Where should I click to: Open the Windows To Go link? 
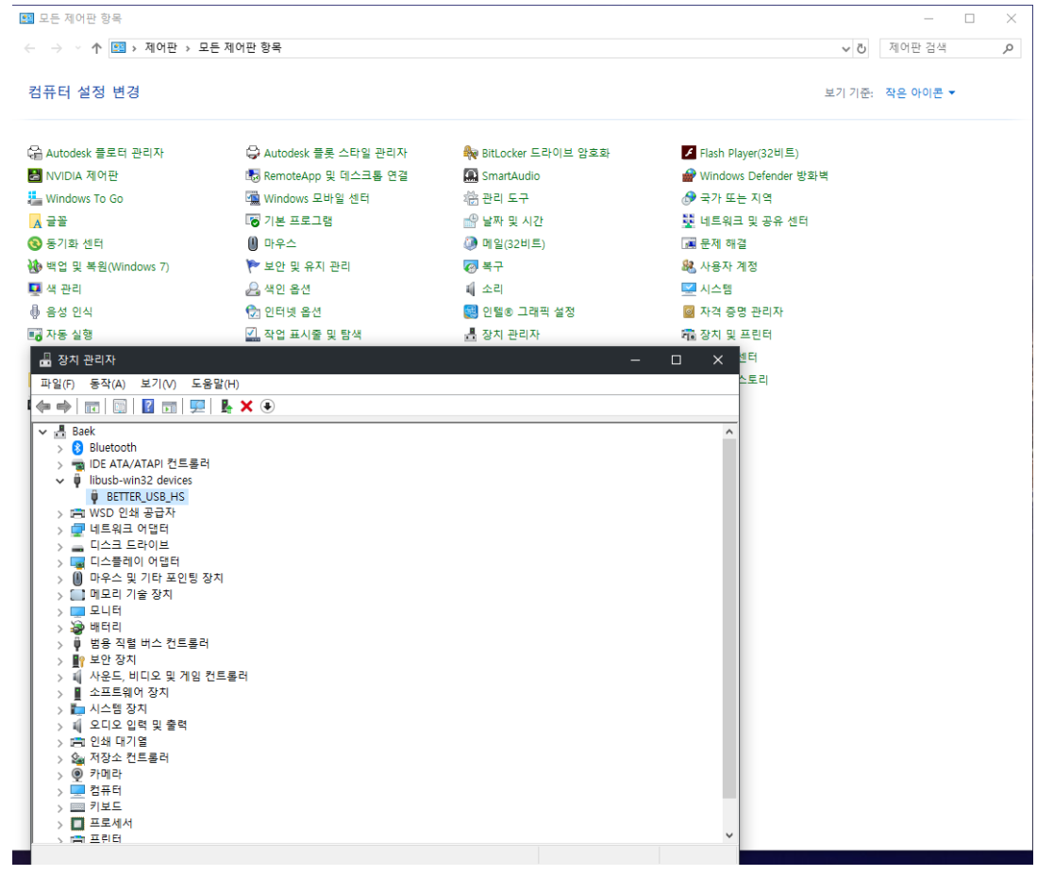point(84,198)
